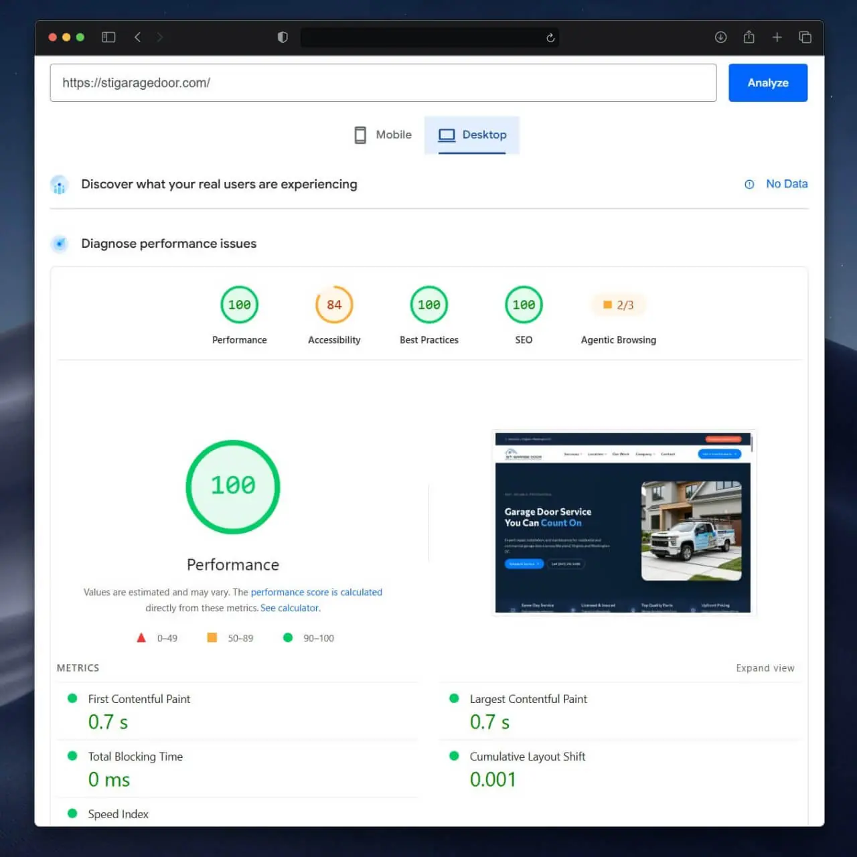Click the Safari address bar field

430,37
